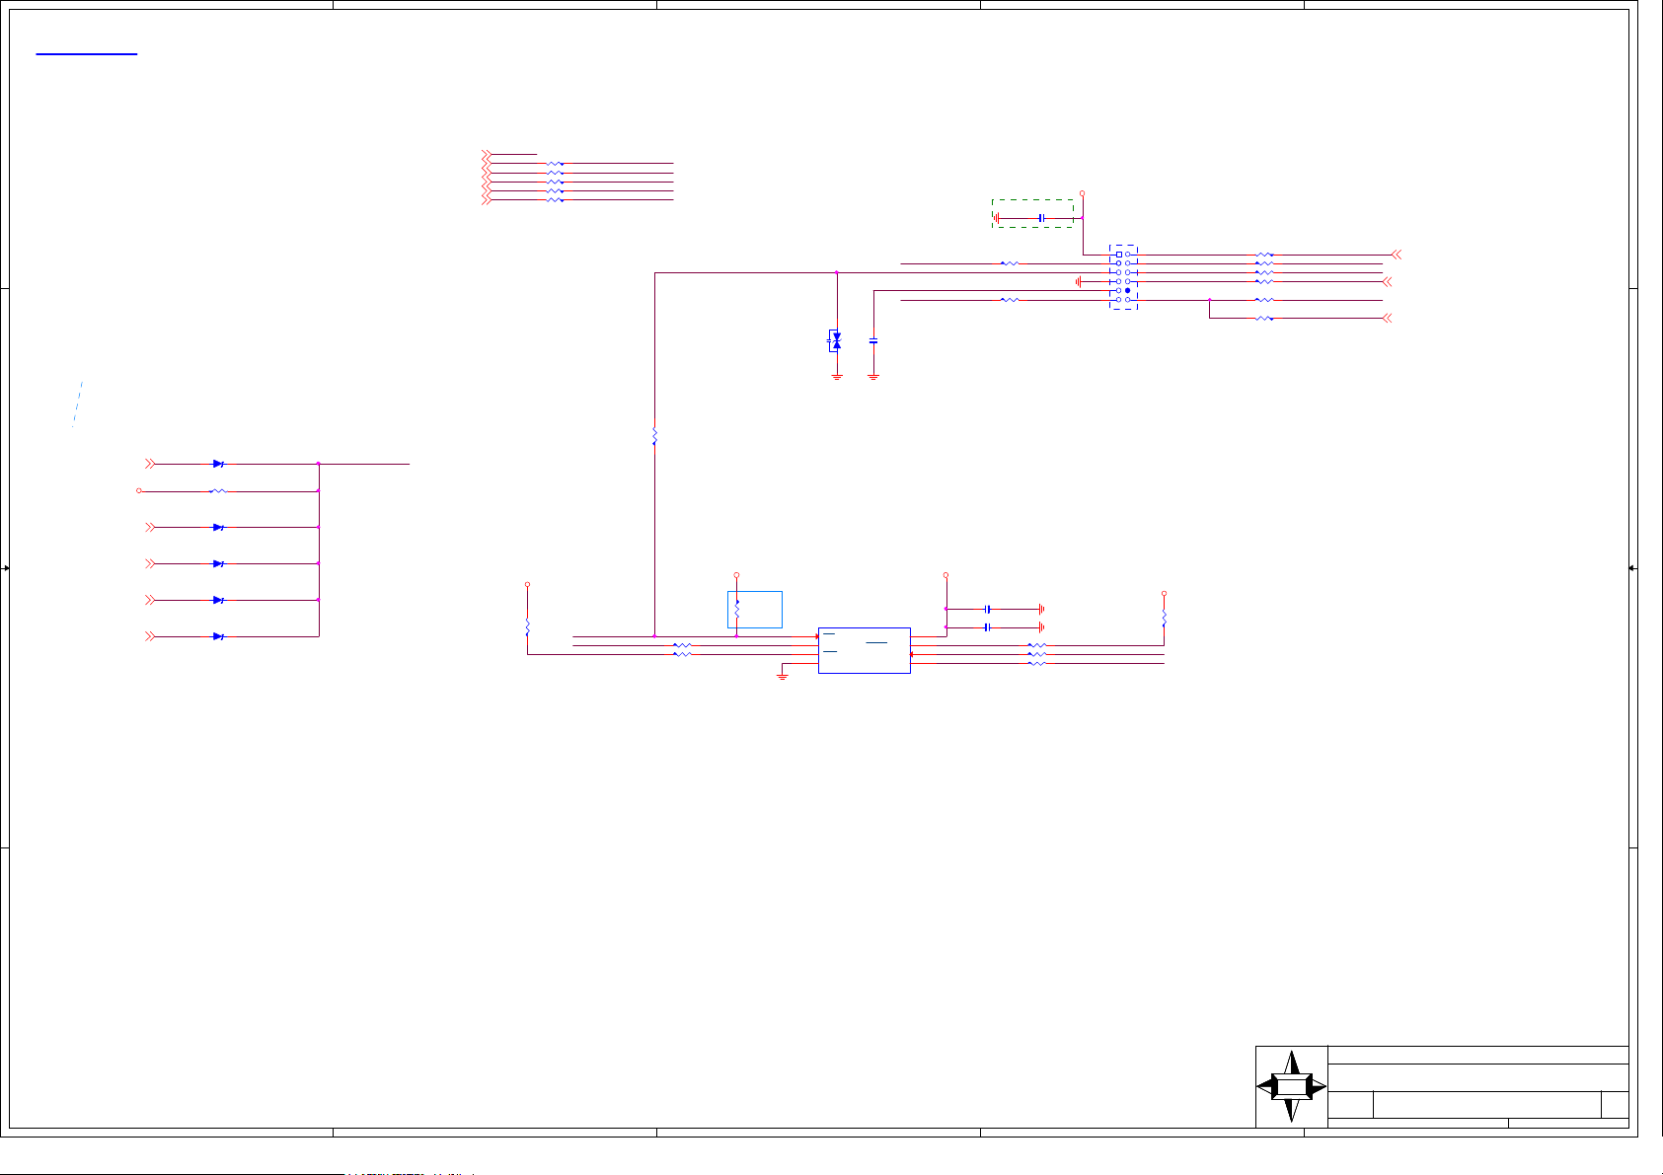Select the horizontal resistor in the left diode group
Viewport: 1663px width, 1175px height.
pos(218,491)
